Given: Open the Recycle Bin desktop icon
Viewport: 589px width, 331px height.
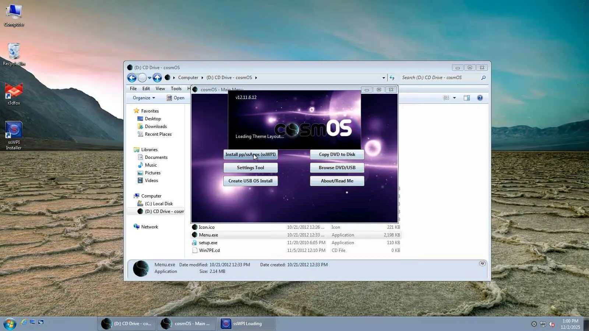Looking at the screenshot, I should (14, 54).
